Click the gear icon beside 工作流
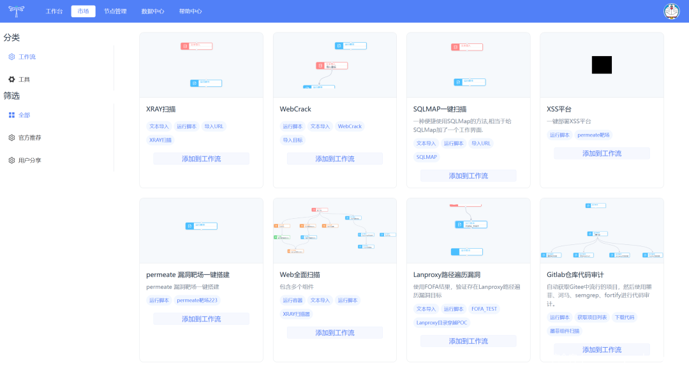Screen dimensions: 689x370 [11, 57]
